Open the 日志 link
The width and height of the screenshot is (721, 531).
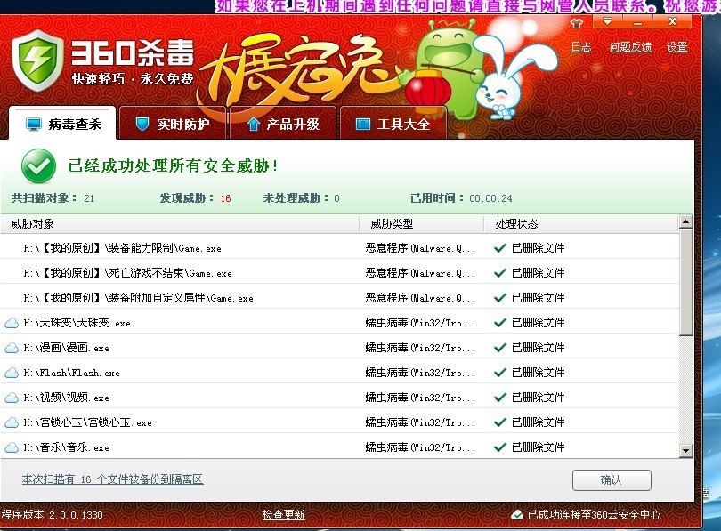580,47
